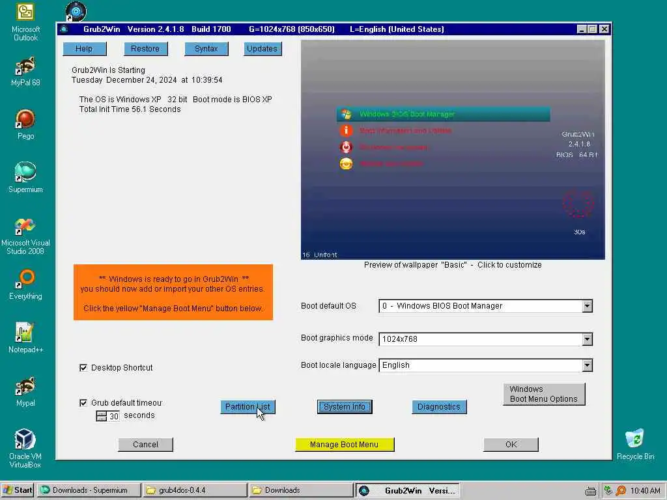Expand the Boot default OS dropdown
Viewport: 667px width, 500px height.
(587, 306)
